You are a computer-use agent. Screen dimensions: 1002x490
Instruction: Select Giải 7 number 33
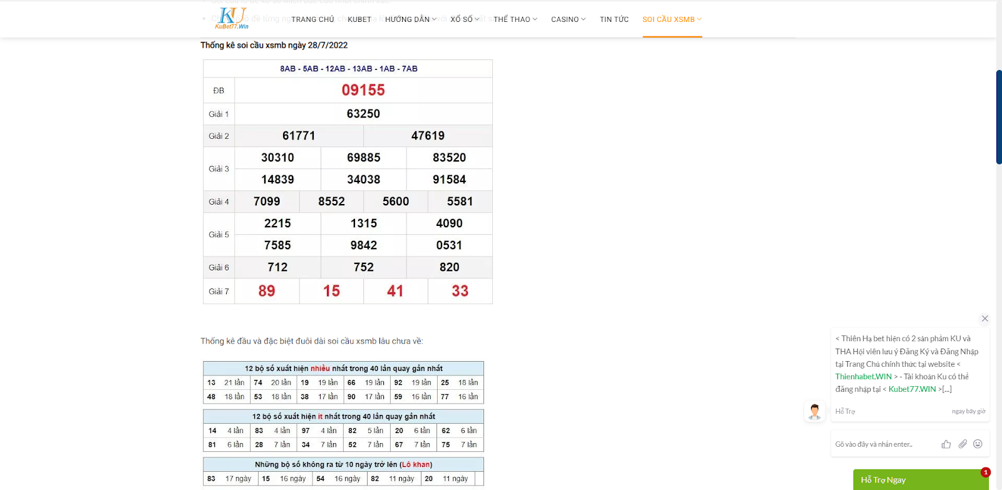pos(460,291)
